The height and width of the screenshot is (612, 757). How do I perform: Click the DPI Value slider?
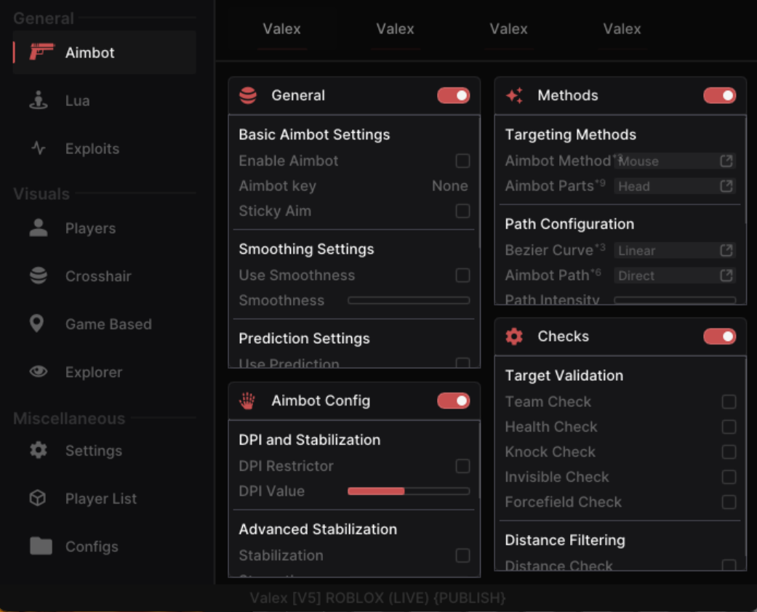[408, 491]
